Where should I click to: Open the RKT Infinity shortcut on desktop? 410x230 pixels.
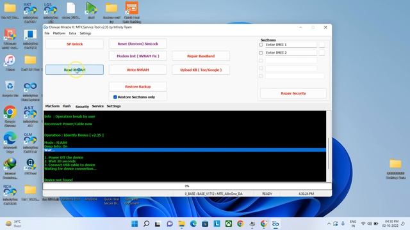point(30,12)
